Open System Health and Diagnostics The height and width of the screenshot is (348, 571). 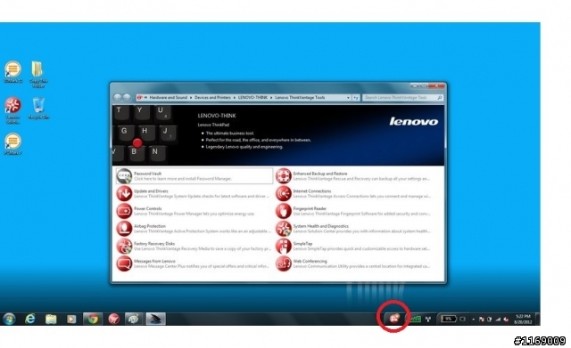(353, 229)
